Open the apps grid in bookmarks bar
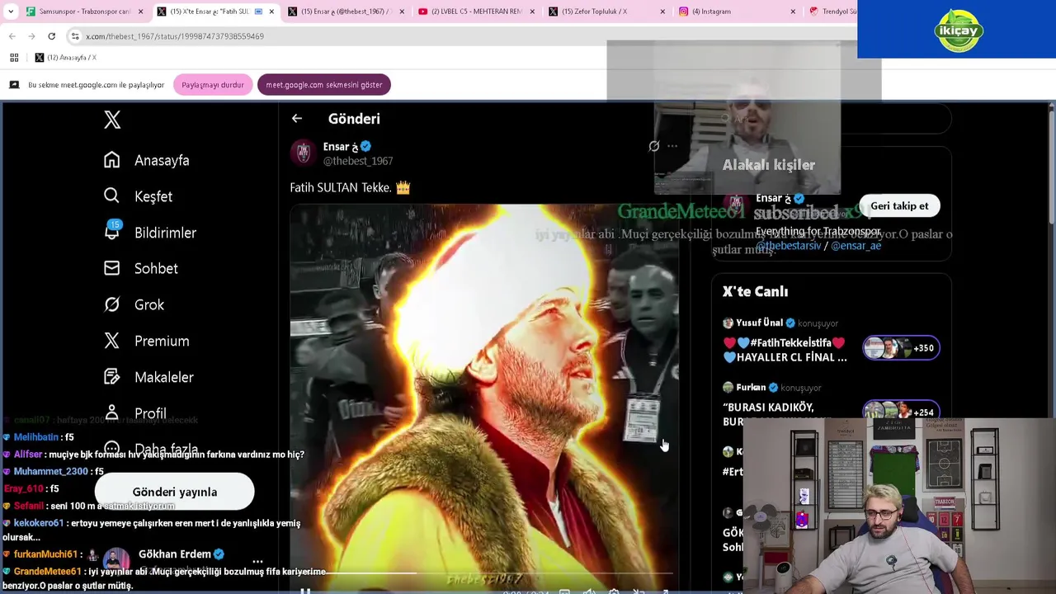The image size is (1056, 594). coord(14,58)
